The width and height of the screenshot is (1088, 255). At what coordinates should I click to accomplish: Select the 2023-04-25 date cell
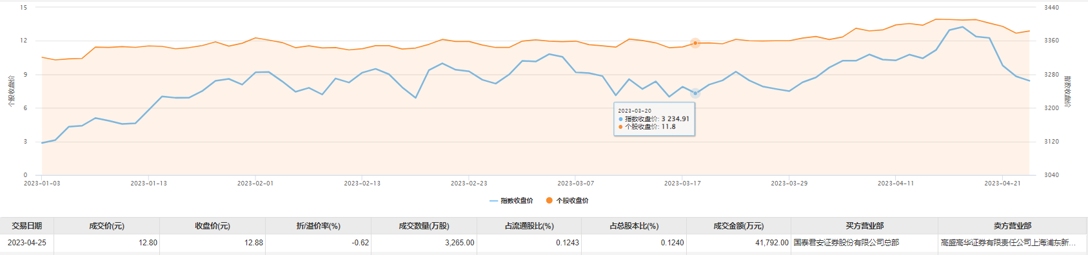click(x=27, y=243)
